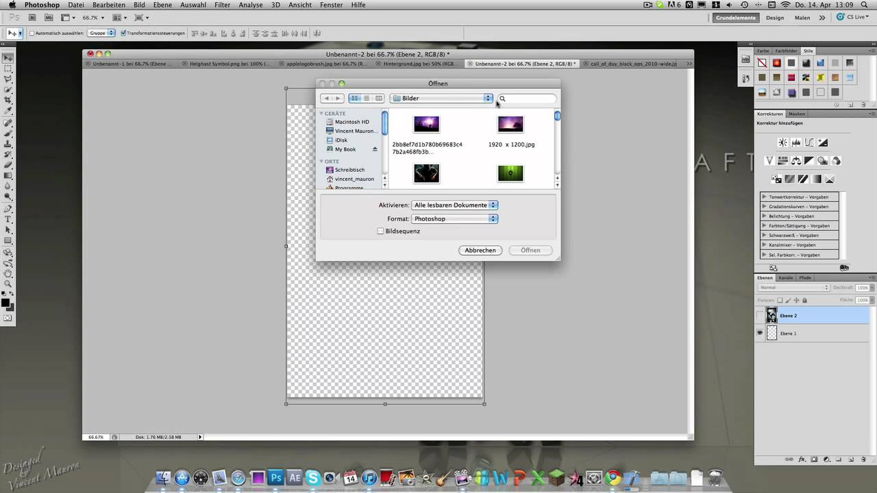Click the Grundelemente workspace button
The image size is (877, 493).
737,18
